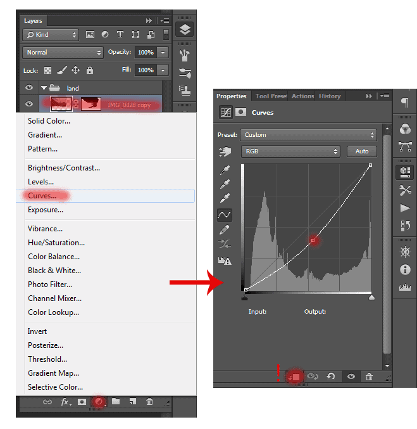Image resolution: width=417 pixels, height=429 pixels.
Task: Click the middle curve control point
Action: pyautogui.click(x=313, y=240)
